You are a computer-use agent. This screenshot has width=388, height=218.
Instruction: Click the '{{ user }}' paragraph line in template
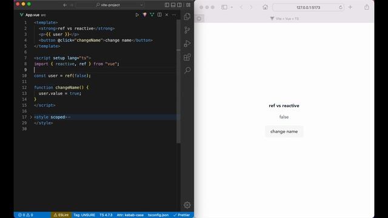(59, 35)
